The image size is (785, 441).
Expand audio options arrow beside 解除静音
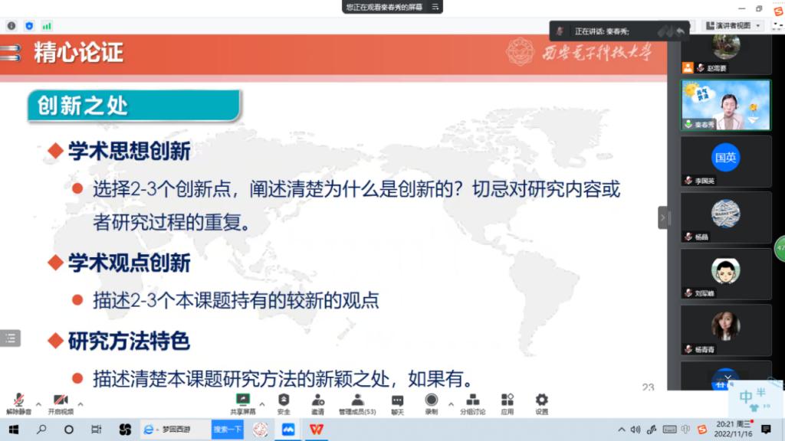click(38, 403)
